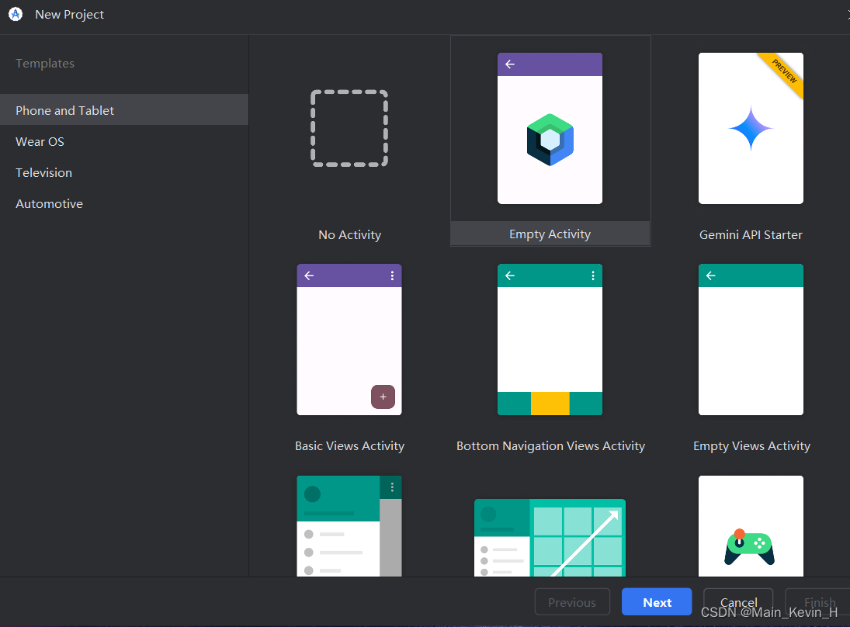
Task: Click the Bottom Navigation Views Activity label
Action: 551,446
